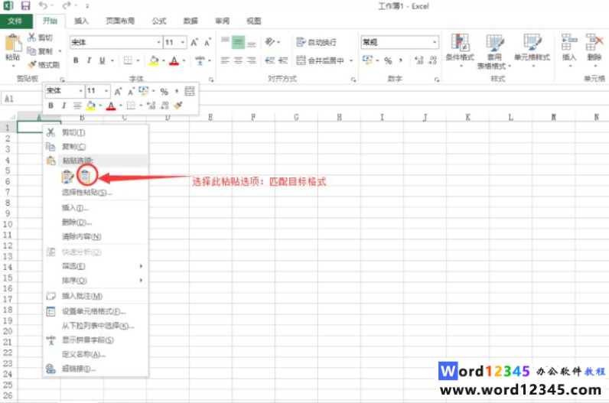
Task: Click the Save icon in quick access toolbar
Action: [x=25, y=6]
